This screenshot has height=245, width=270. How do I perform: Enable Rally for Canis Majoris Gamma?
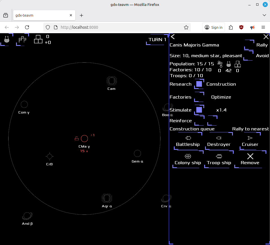(249, 45)
